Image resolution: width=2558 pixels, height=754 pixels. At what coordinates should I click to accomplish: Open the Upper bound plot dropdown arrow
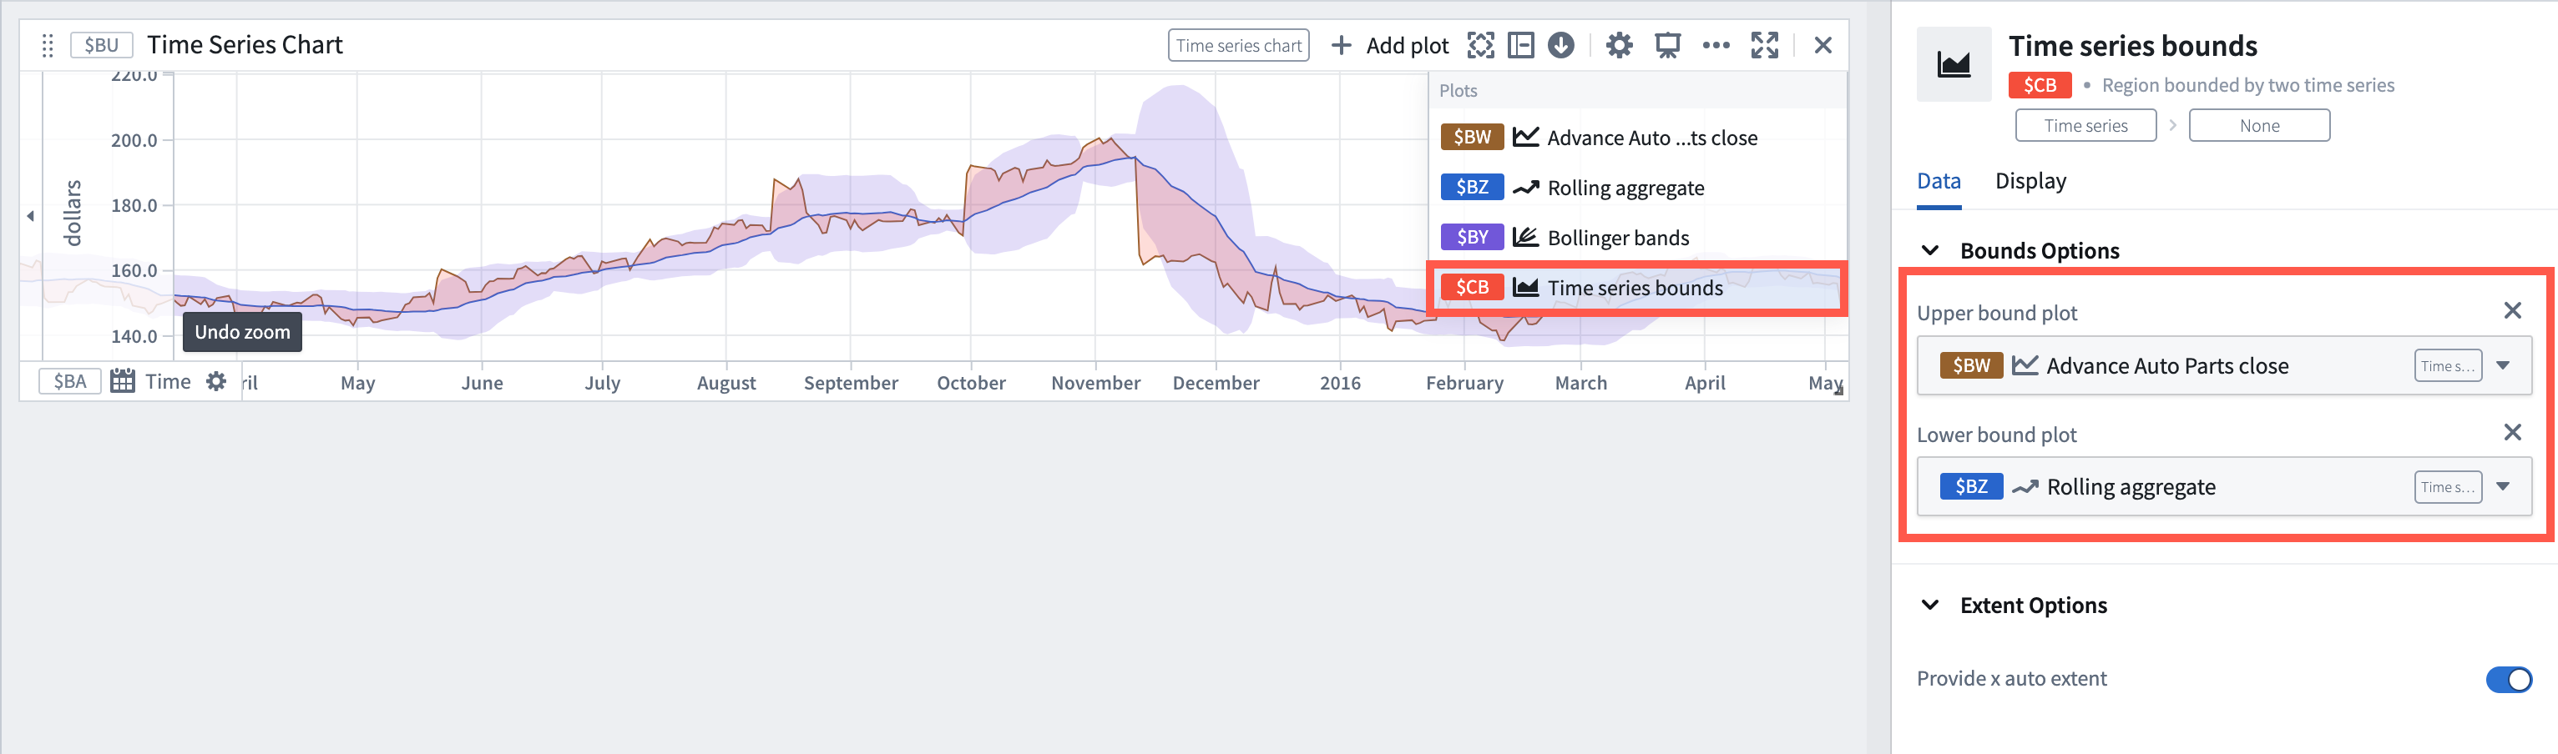tap(2504, 366)
